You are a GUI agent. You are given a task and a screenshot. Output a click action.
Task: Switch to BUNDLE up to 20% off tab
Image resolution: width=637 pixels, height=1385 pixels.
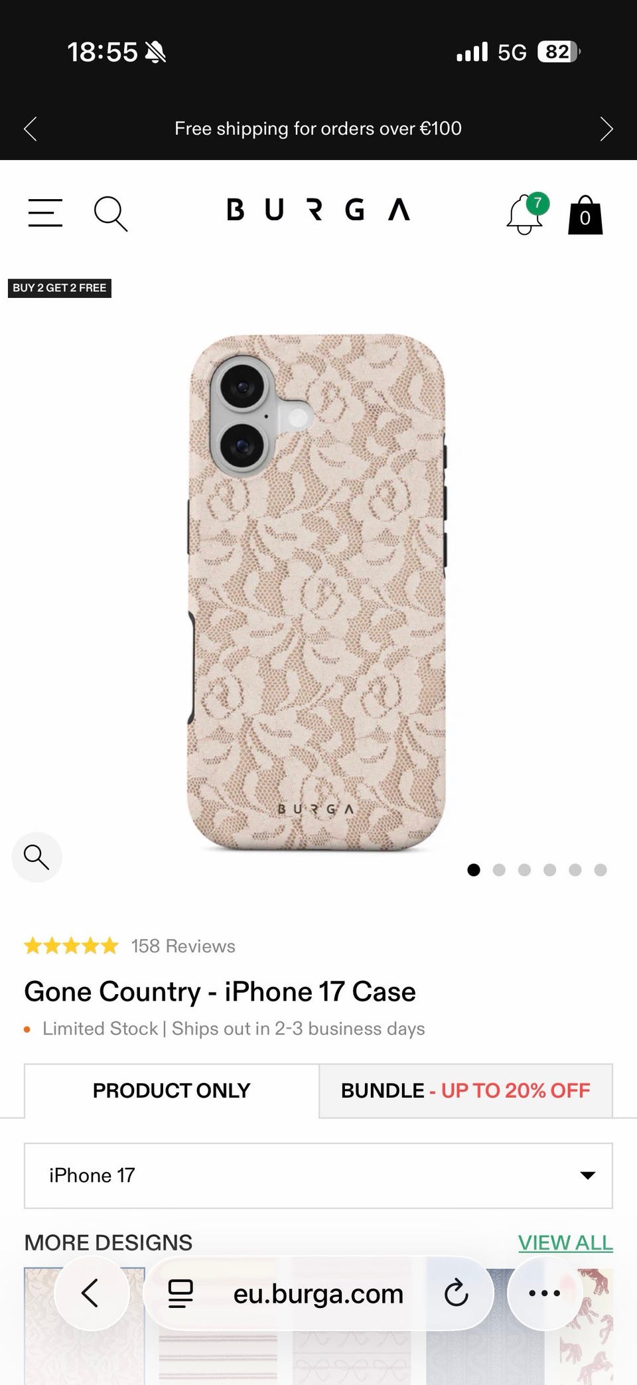point(466,1090)
